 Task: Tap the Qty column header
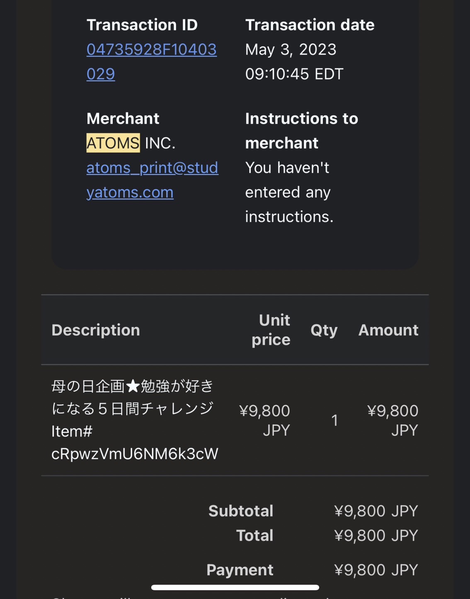pos(324,330)
